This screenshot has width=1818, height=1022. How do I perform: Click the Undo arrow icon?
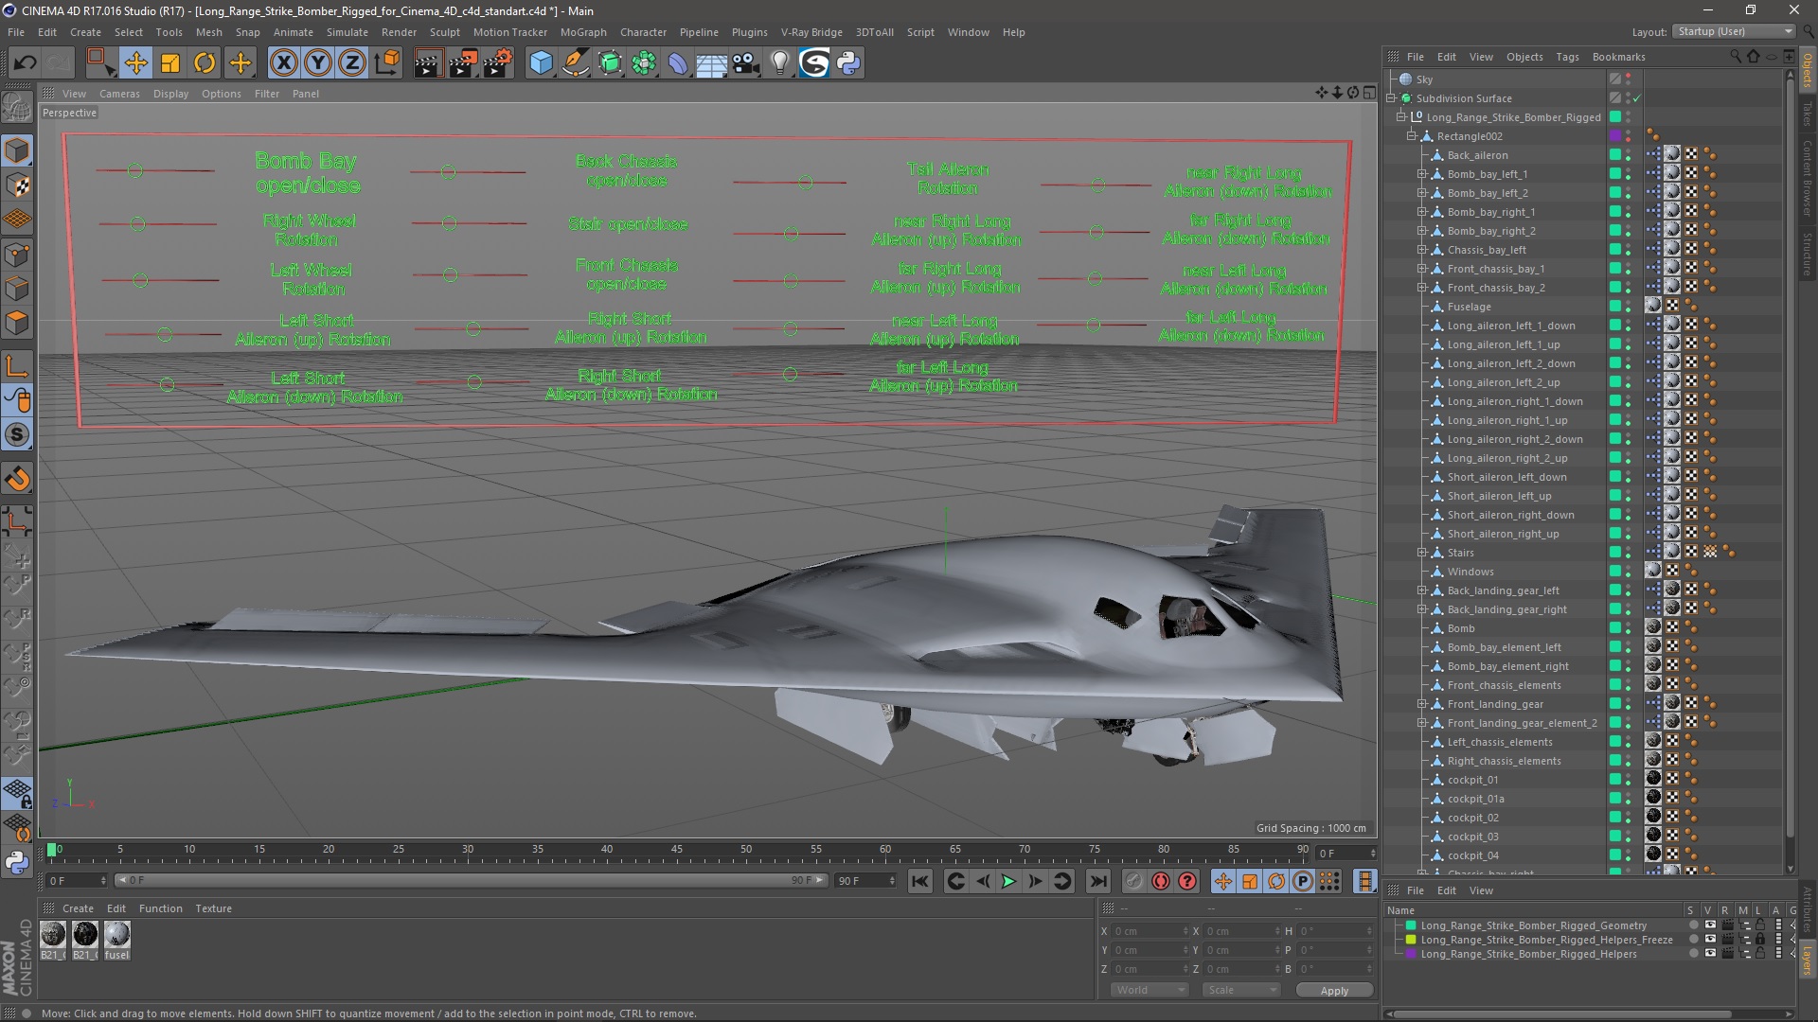(25, 63)
